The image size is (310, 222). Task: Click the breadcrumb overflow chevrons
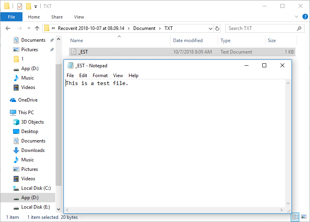(53, 28)
